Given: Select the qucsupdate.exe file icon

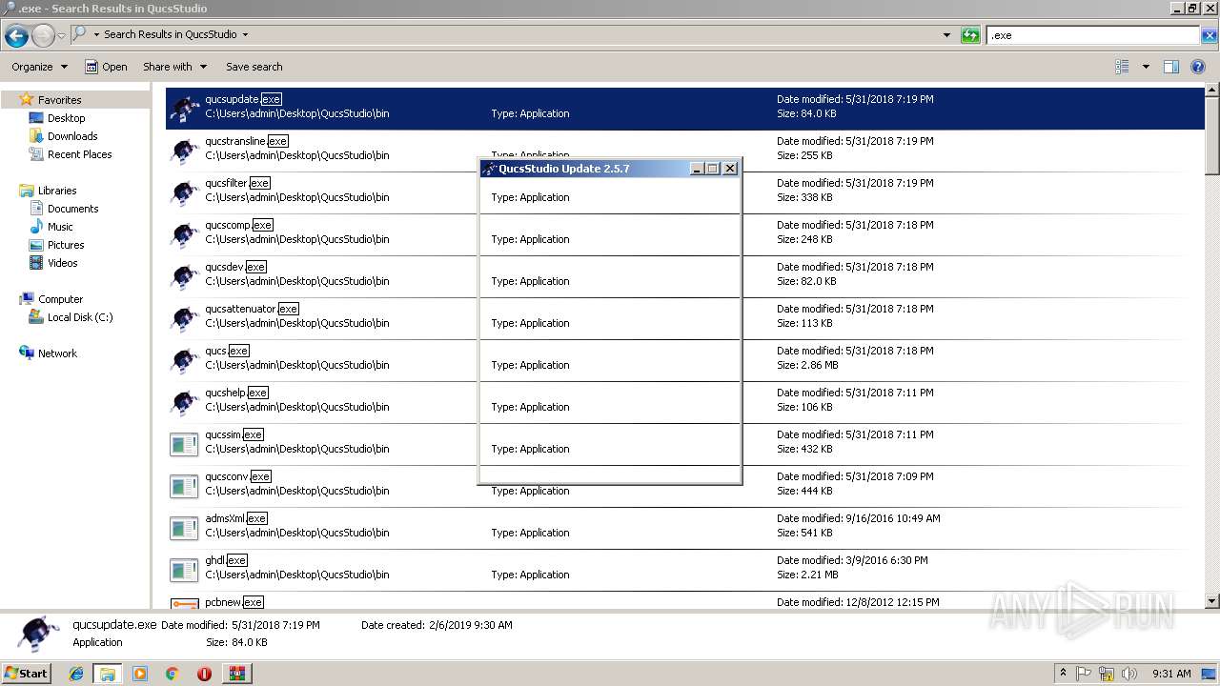Looking at the screenshot, I should coord(183,108).
